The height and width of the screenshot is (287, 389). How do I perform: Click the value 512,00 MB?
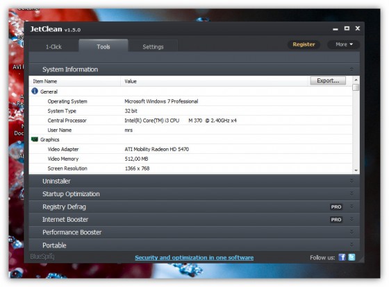tap(136, 159)
